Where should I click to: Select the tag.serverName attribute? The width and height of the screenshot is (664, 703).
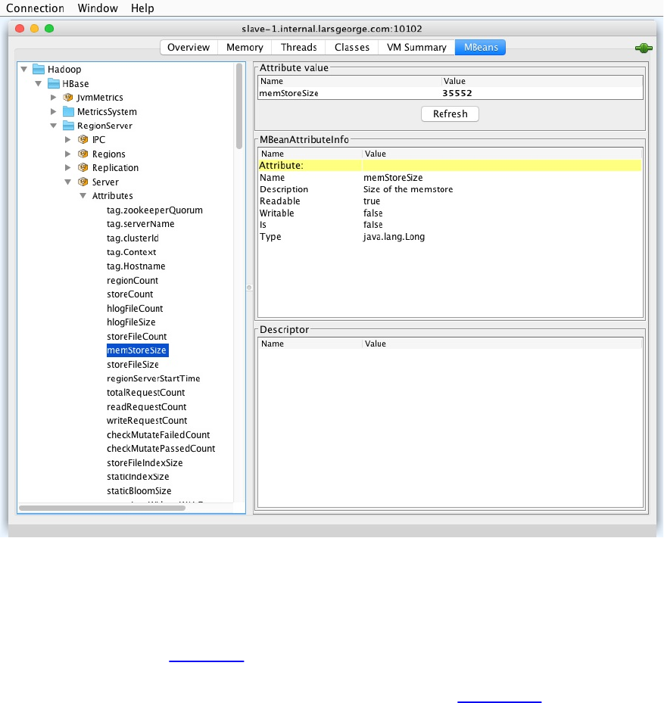click(x=140, y=224)
